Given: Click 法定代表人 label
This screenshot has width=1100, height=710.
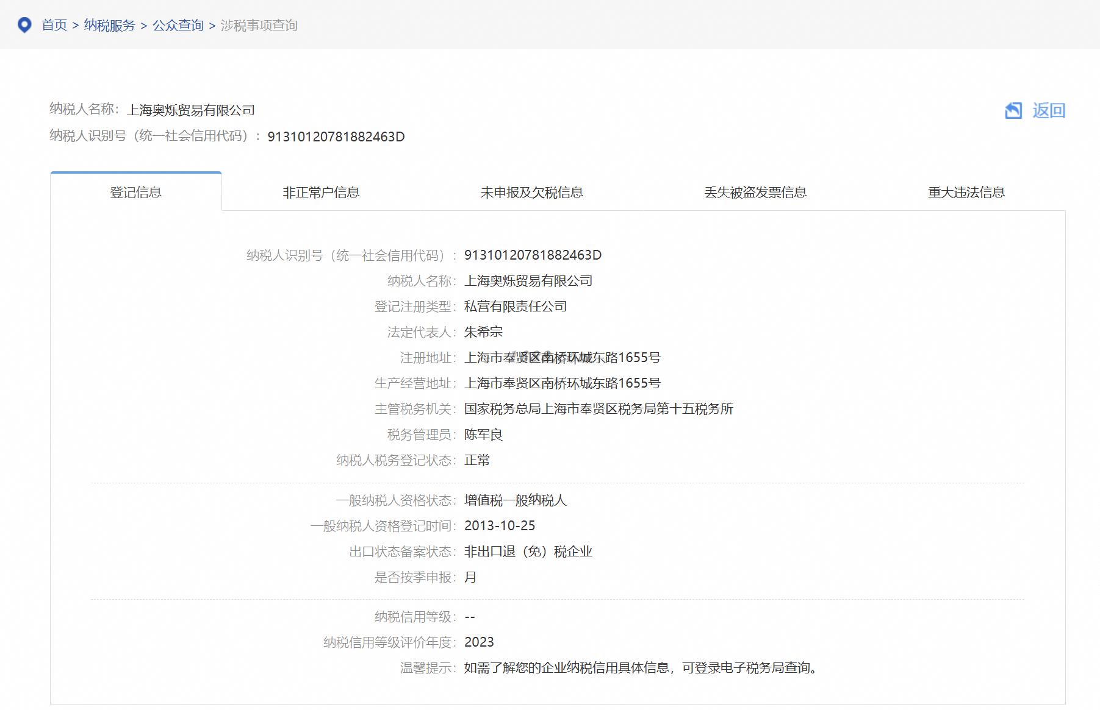Looking at the screenshot, I should point(422,332).
